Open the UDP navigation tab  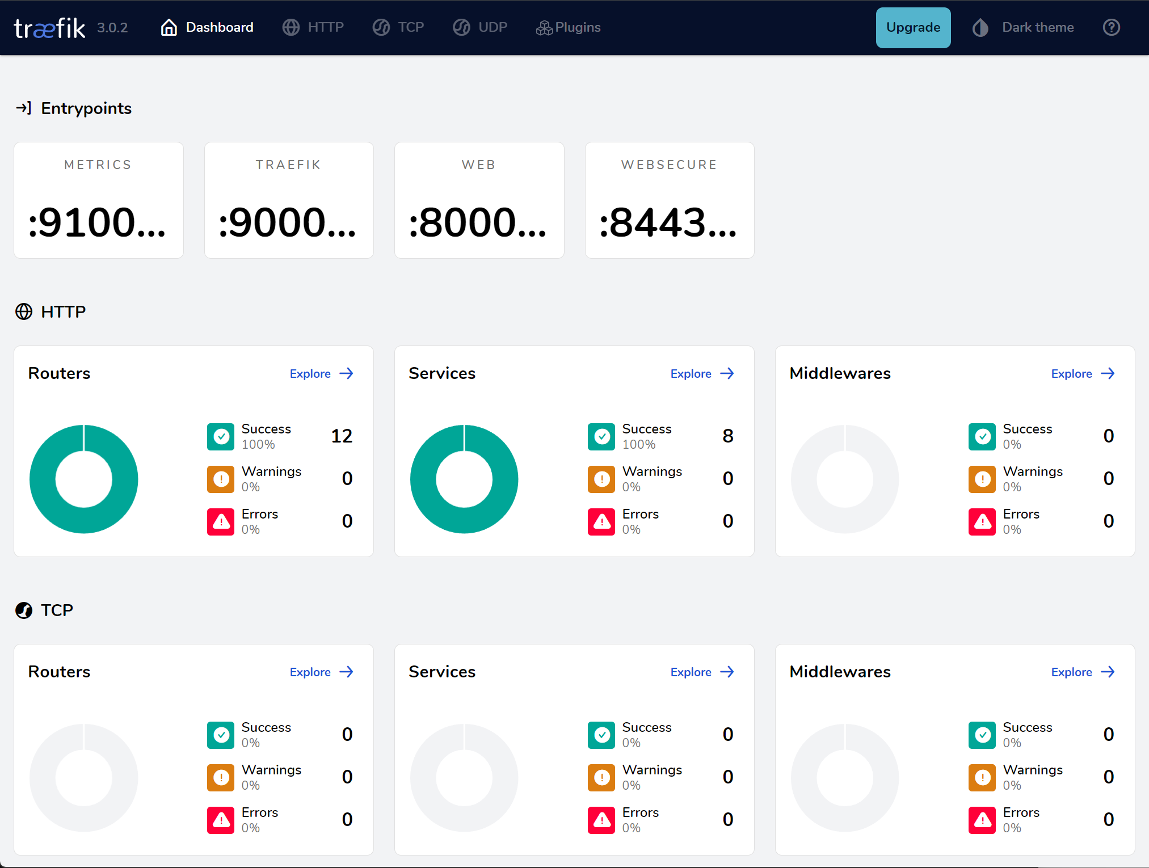pyautogui.click(x=480, y=27)
